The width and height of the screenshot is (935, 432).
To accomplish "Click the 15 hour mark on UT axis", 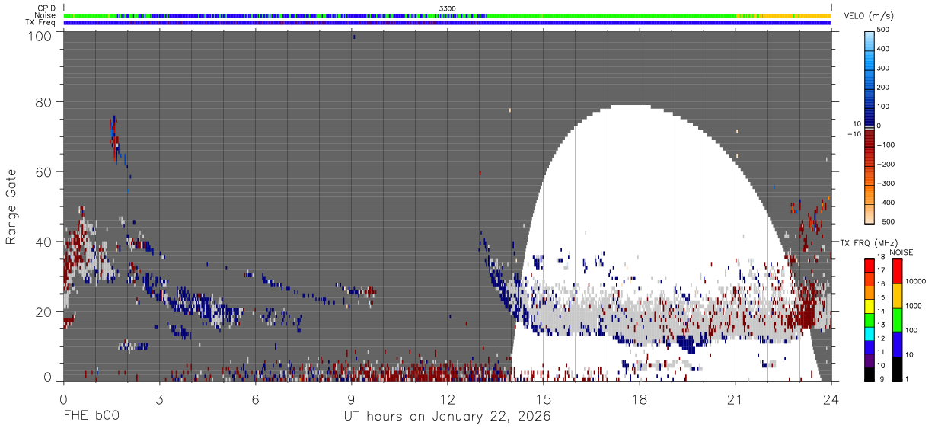I will pyautogui.click(x=544, y=398).
